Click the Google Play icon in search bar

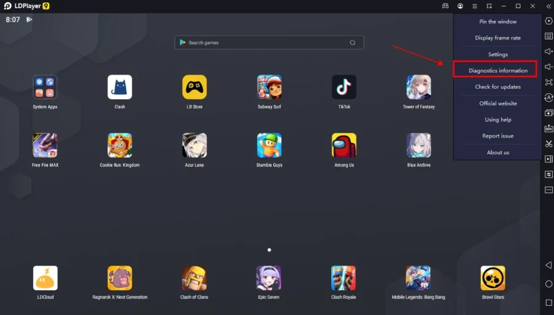[182, 43]
